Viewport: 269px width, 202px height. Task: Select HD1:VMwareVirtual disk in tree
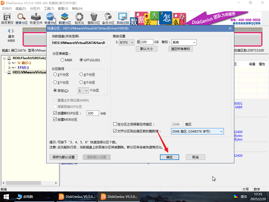[29, 72]
